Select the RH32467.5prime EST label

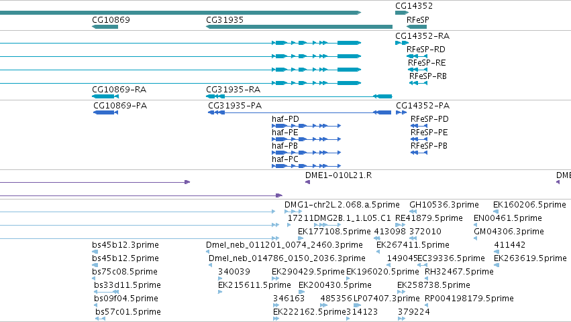pyautogui.click(x=459, y=272)
